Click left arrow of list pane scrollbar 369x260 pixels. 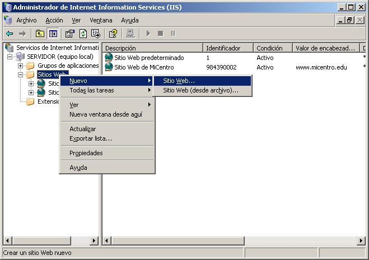coord(107,241)
